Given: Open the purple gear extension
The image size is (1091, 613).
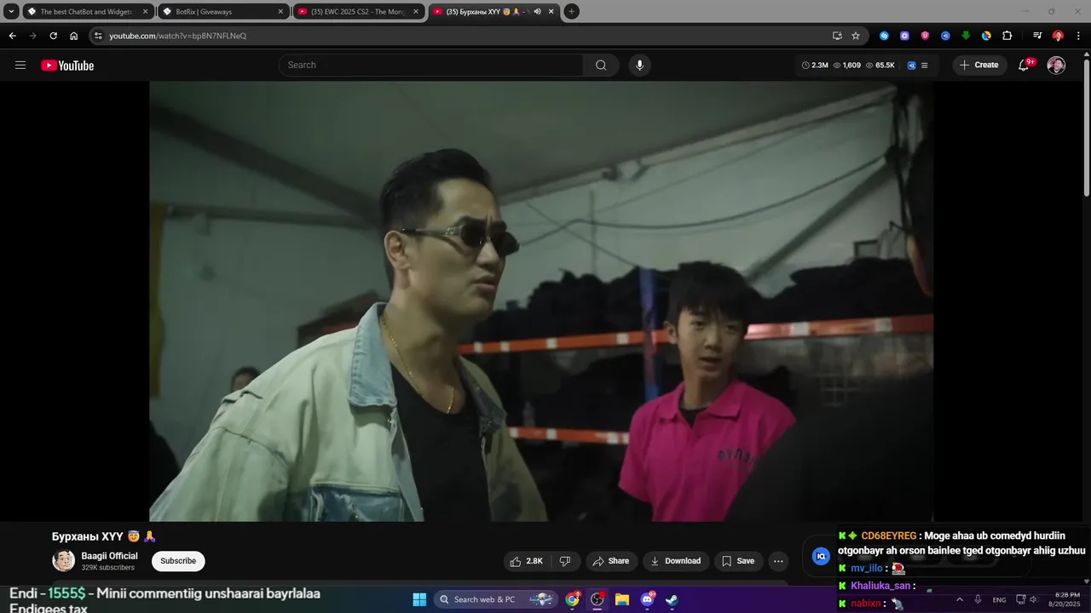Looking at the screenshot, I should [x=904, y=36].
